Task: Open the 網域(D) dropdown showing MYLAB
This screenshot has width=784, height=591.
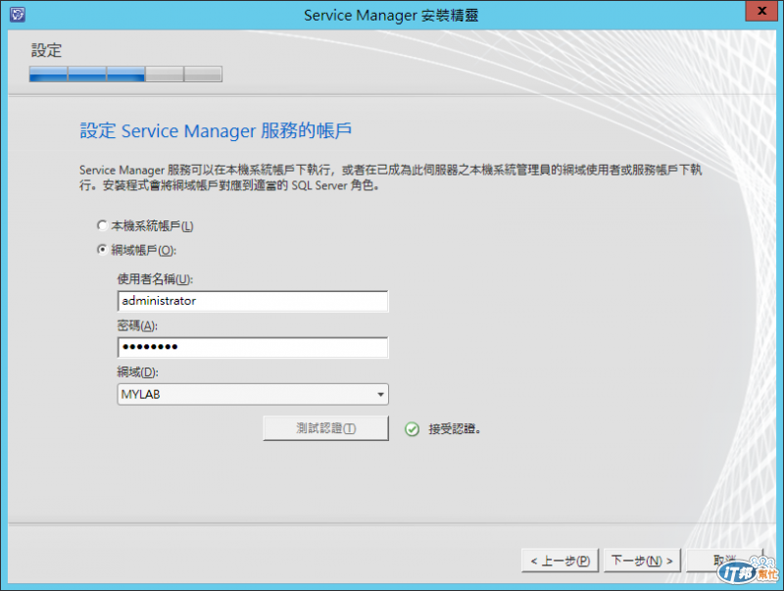Action: [253, 394]
